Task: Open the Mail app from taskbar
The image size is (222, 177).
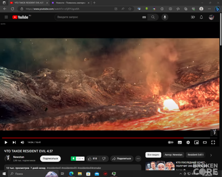Action: tap(97, 174)
